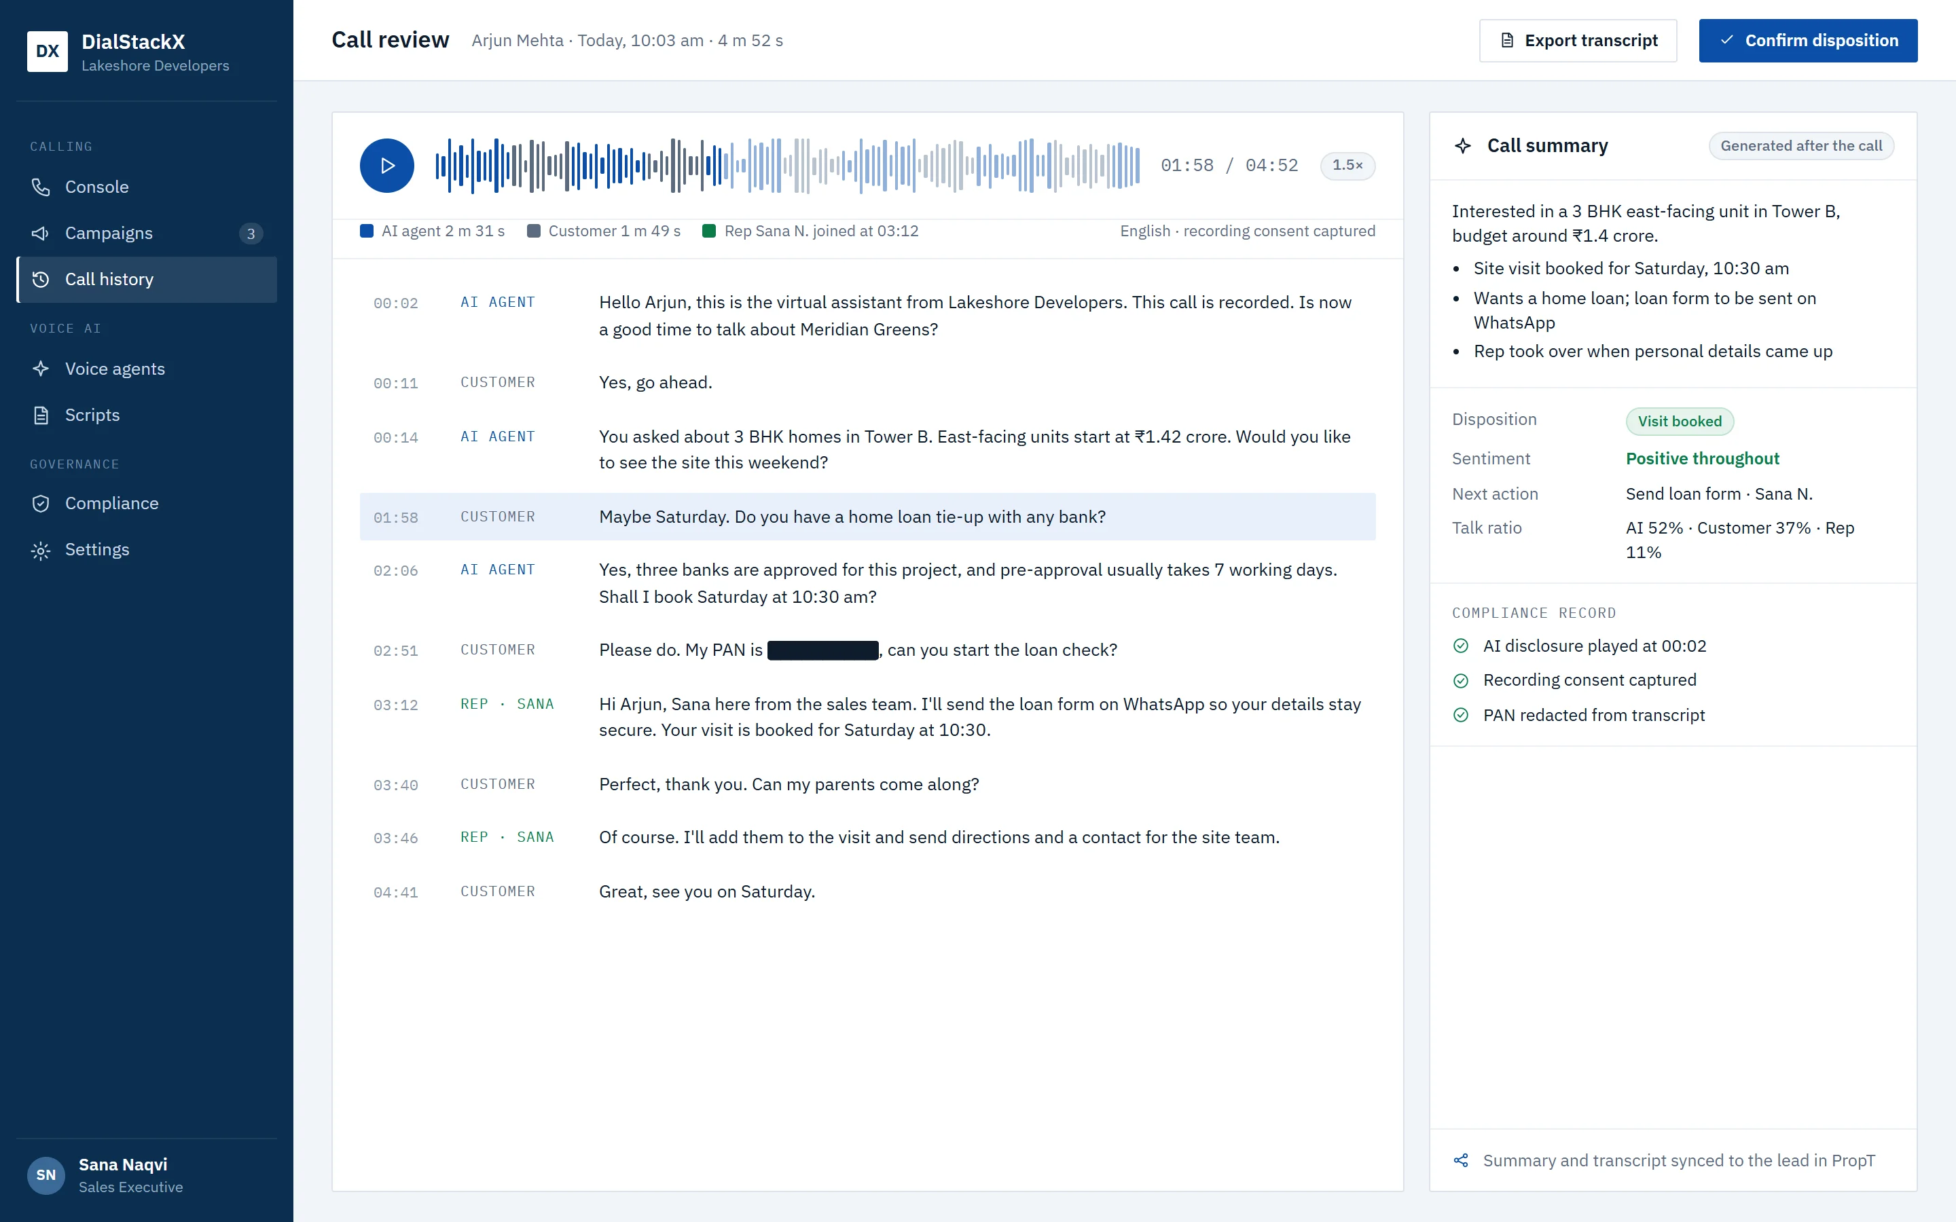The image size is (1956, 1222).
Task: Jump to the 01:58 highlighted customer line
Action: pyautogui.click(x=867, y=517)
